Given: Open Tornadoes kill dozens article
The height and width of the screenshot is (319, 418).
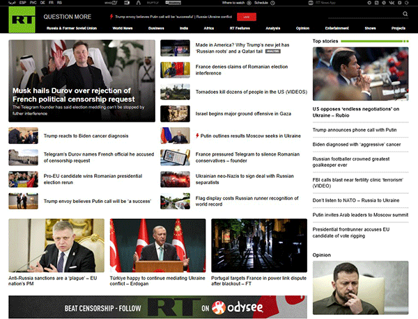Looking at the screenshot, I should point(251,92).
